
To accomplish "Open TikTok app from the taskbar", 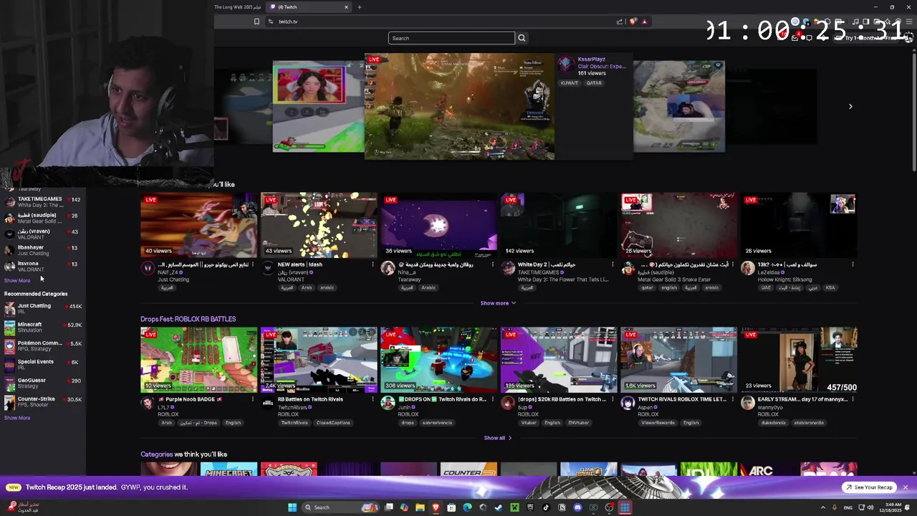I will (546, 507).
